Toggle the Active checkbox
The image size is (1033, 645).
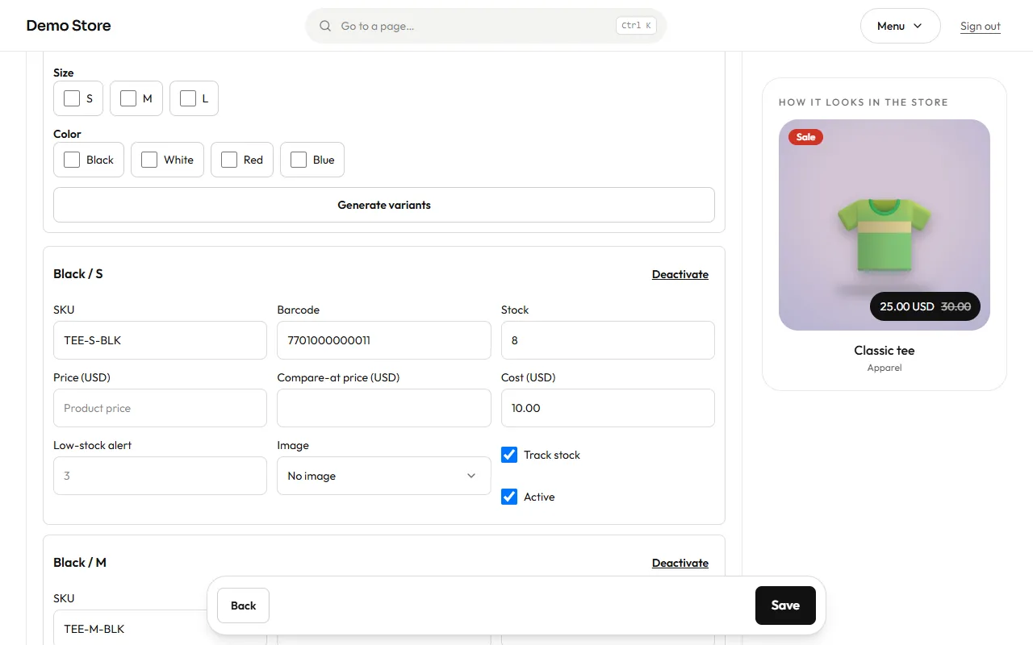[509, 497]
